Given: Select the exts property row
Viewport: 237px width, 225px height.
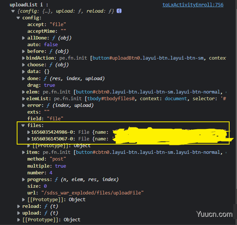Looking at the screenshot, I should point(38,112).
